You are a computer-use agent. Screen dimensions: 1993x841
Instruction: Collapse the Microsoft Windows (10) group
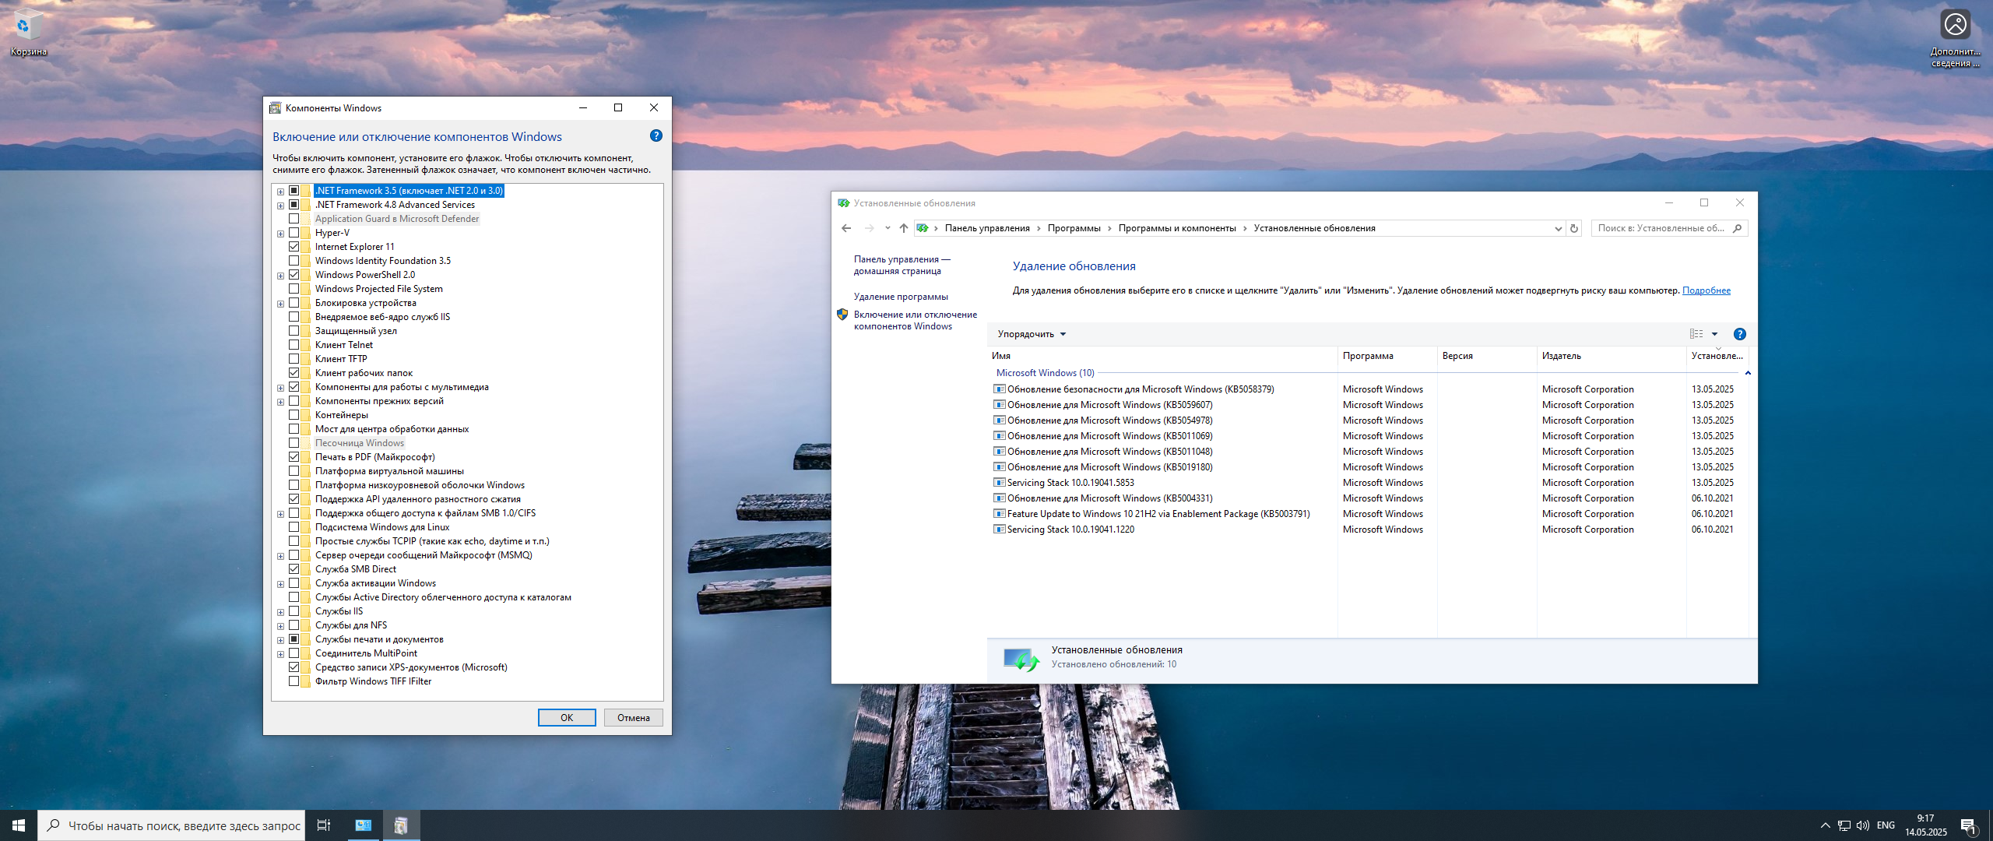coord(1748,373)
